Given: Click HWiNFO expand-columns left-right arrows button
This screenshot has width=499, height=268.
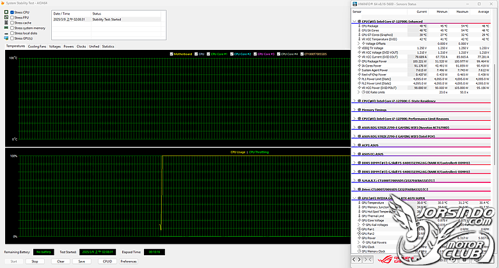Looking at the screenshot, I should click(356, 260).
